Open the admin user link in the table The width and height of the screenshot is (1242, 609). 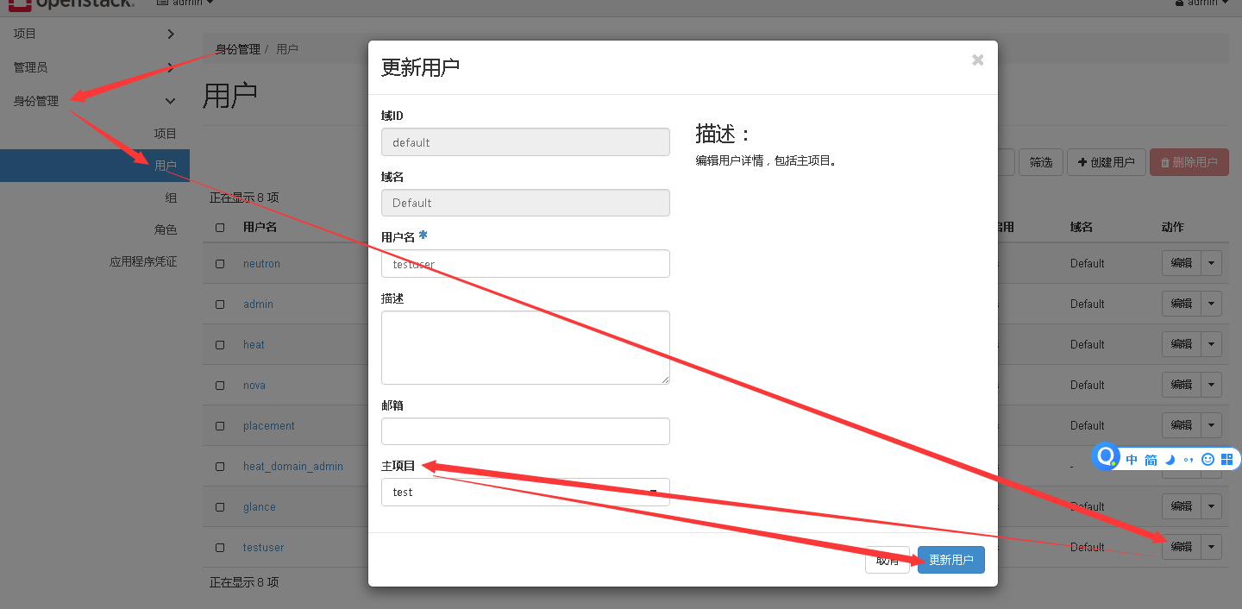[258, 304]
